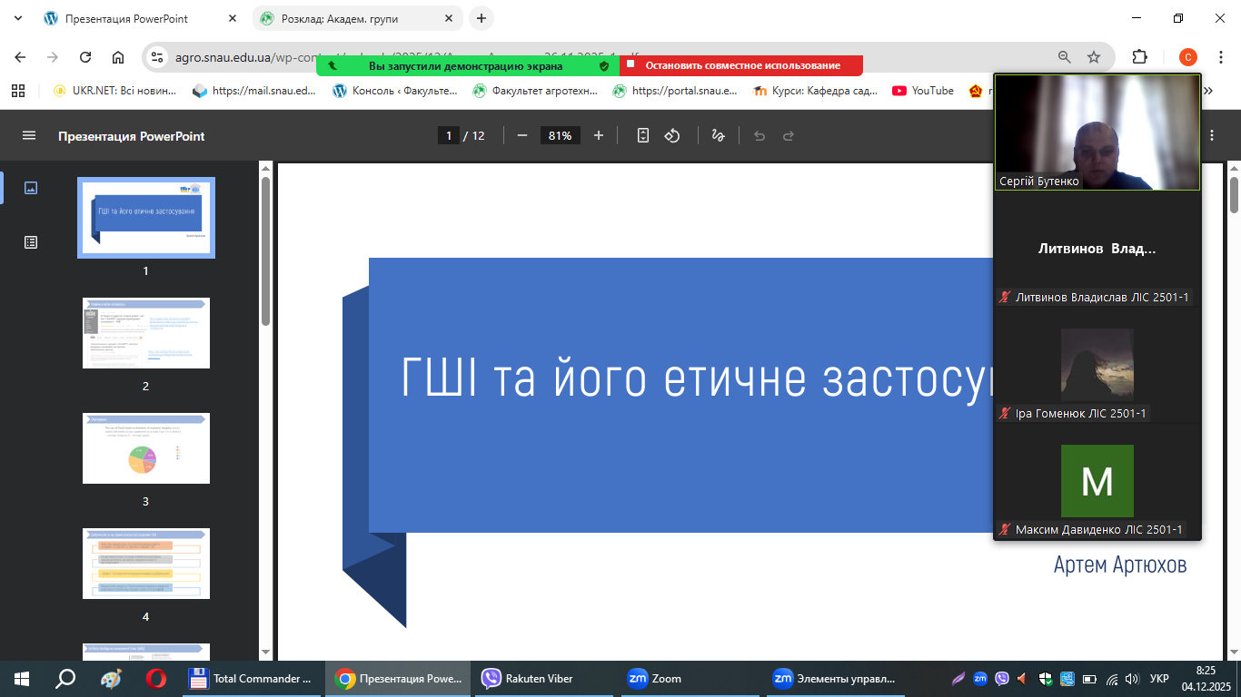Open the YouTube bookmark

(923, 91)
